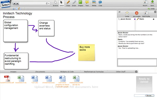Open the Room settings
Screen dimensions: 157x100
click(x=145, y=3)
